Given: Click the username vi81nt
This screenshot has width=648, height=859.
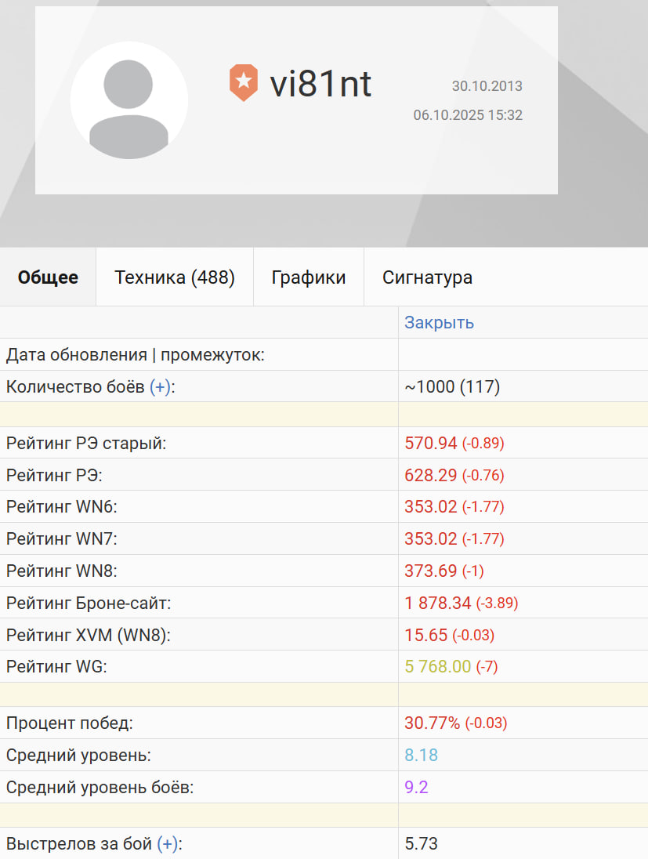Looking at the screenshot, I should tap(320, 84).
